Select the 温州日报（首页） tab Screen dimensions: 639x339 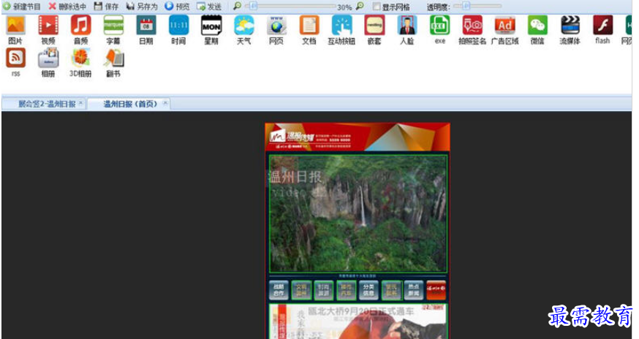(130, 104)
